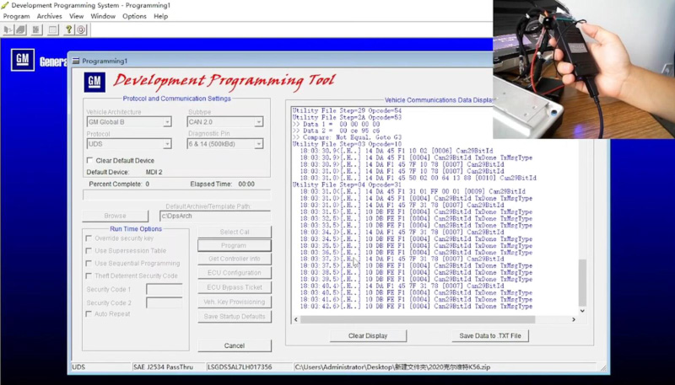This screenshot has width=675, height=385.
Task: Click the Program button
Action: point(235,245)
